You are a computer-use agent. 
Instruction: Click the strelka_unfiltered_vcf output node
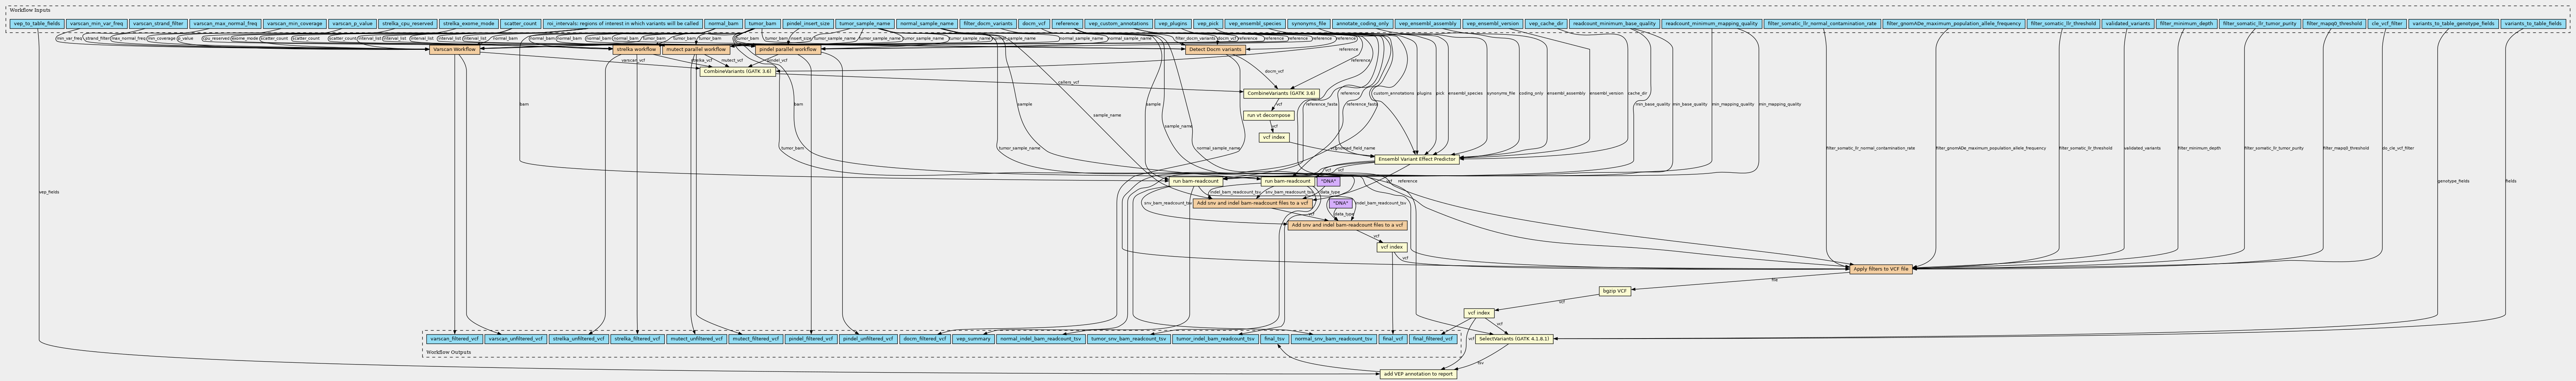pos(578,339)
